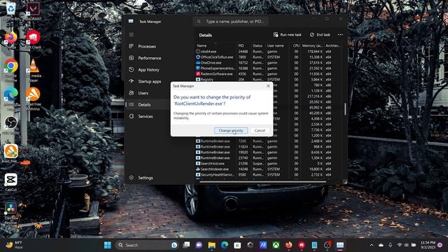
Task: Switch to Firefox on the taskbar
Action: [288, 245]
